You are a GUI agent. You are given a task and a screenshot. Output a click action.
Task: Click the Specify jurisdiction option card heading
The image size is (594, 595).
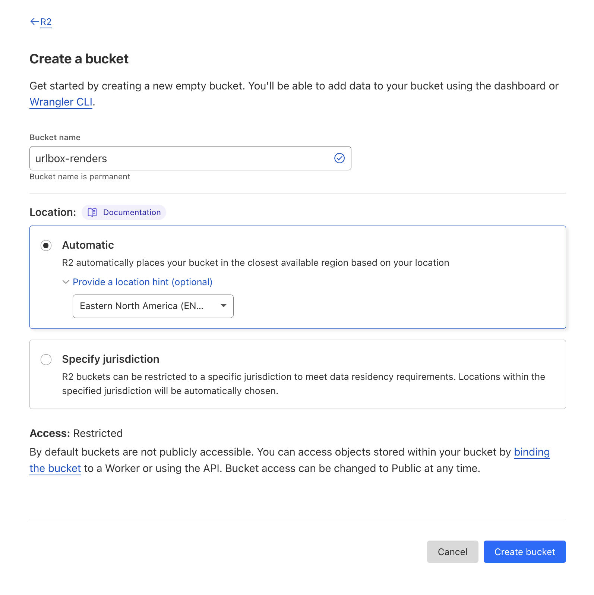[x=111, y=359]
